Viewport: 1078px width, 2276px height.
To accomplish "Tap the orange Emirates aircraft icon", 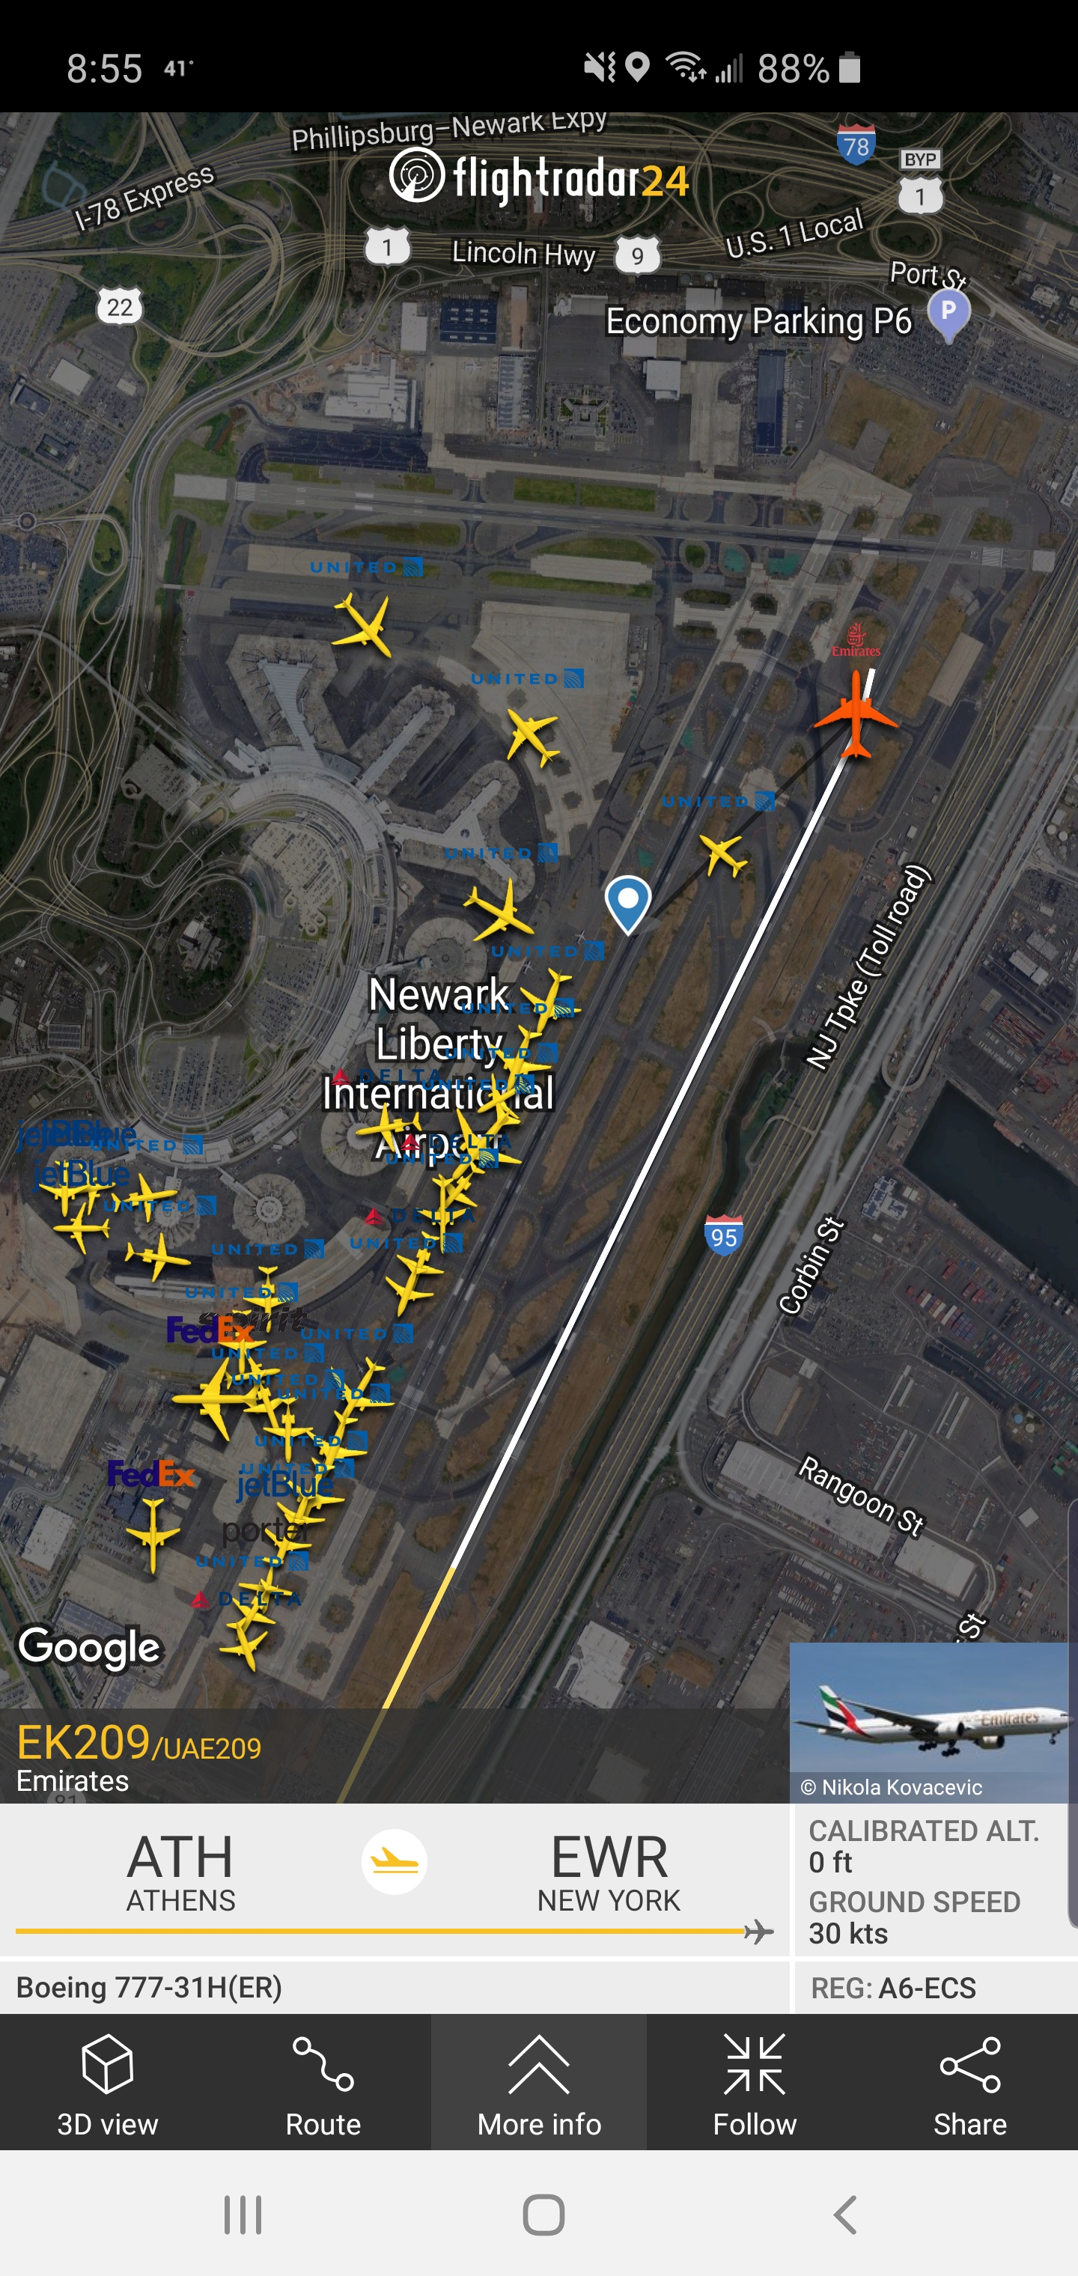I will (x=854, y=713).
